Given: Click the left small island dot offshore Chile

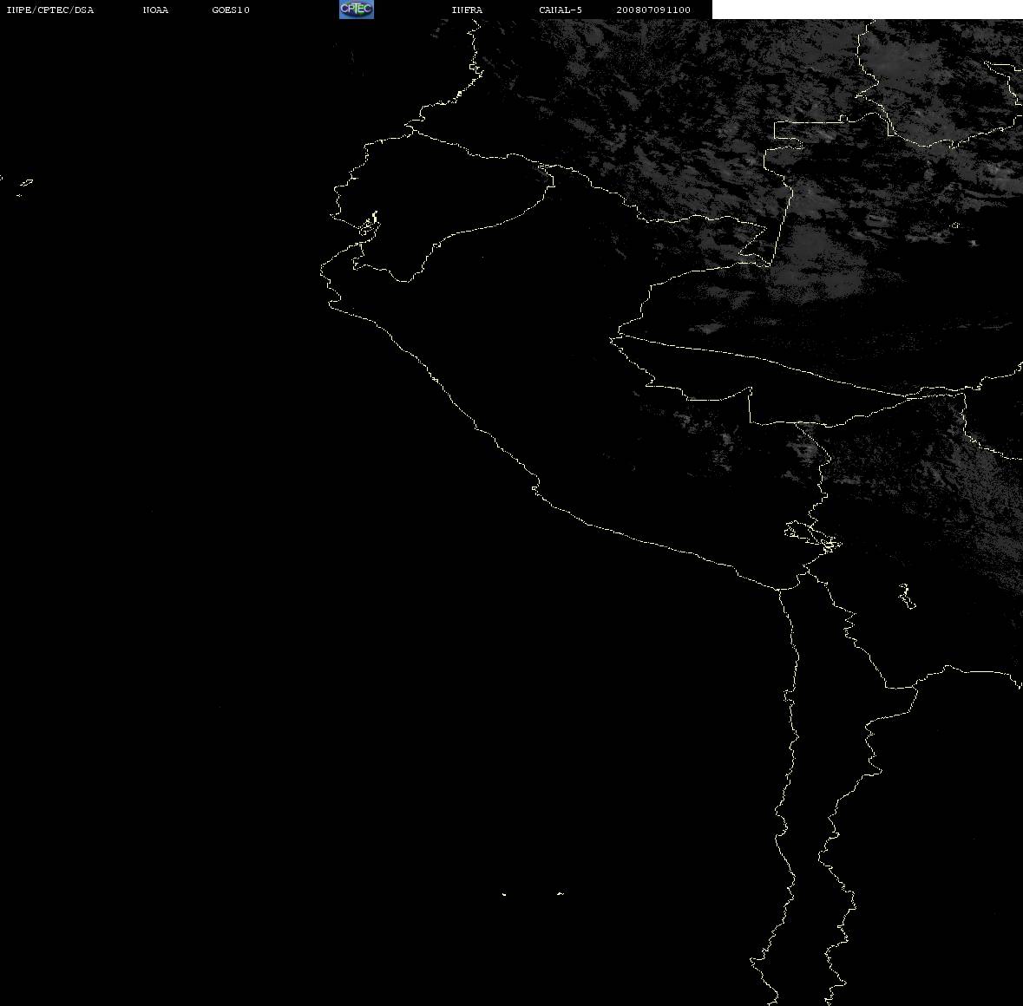Looking at the screenshot, I should 504,894.
